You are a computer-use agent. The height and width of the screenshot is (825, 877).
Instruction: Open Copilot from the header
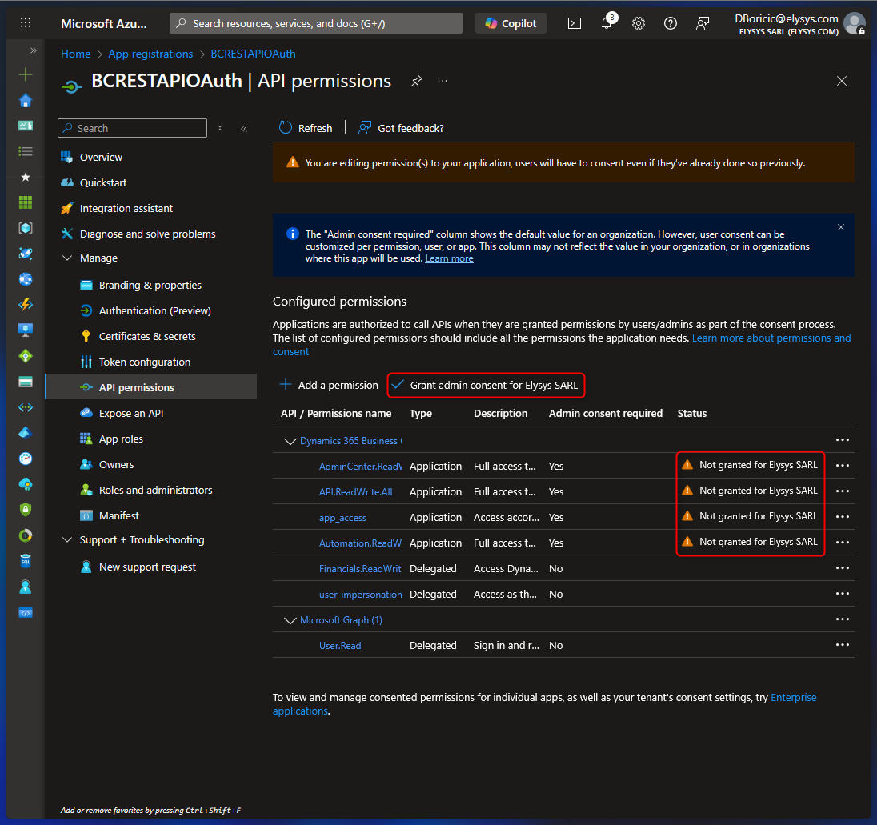[511, 23]
